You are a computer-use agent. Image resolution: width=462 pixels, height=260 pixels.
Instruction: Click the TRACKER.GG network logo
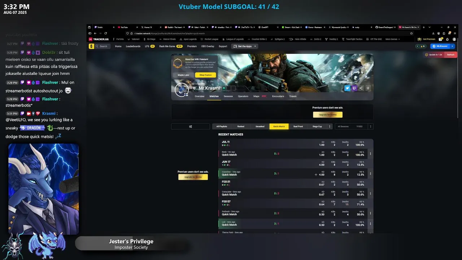pyautogui.click(x=99, y=39)
